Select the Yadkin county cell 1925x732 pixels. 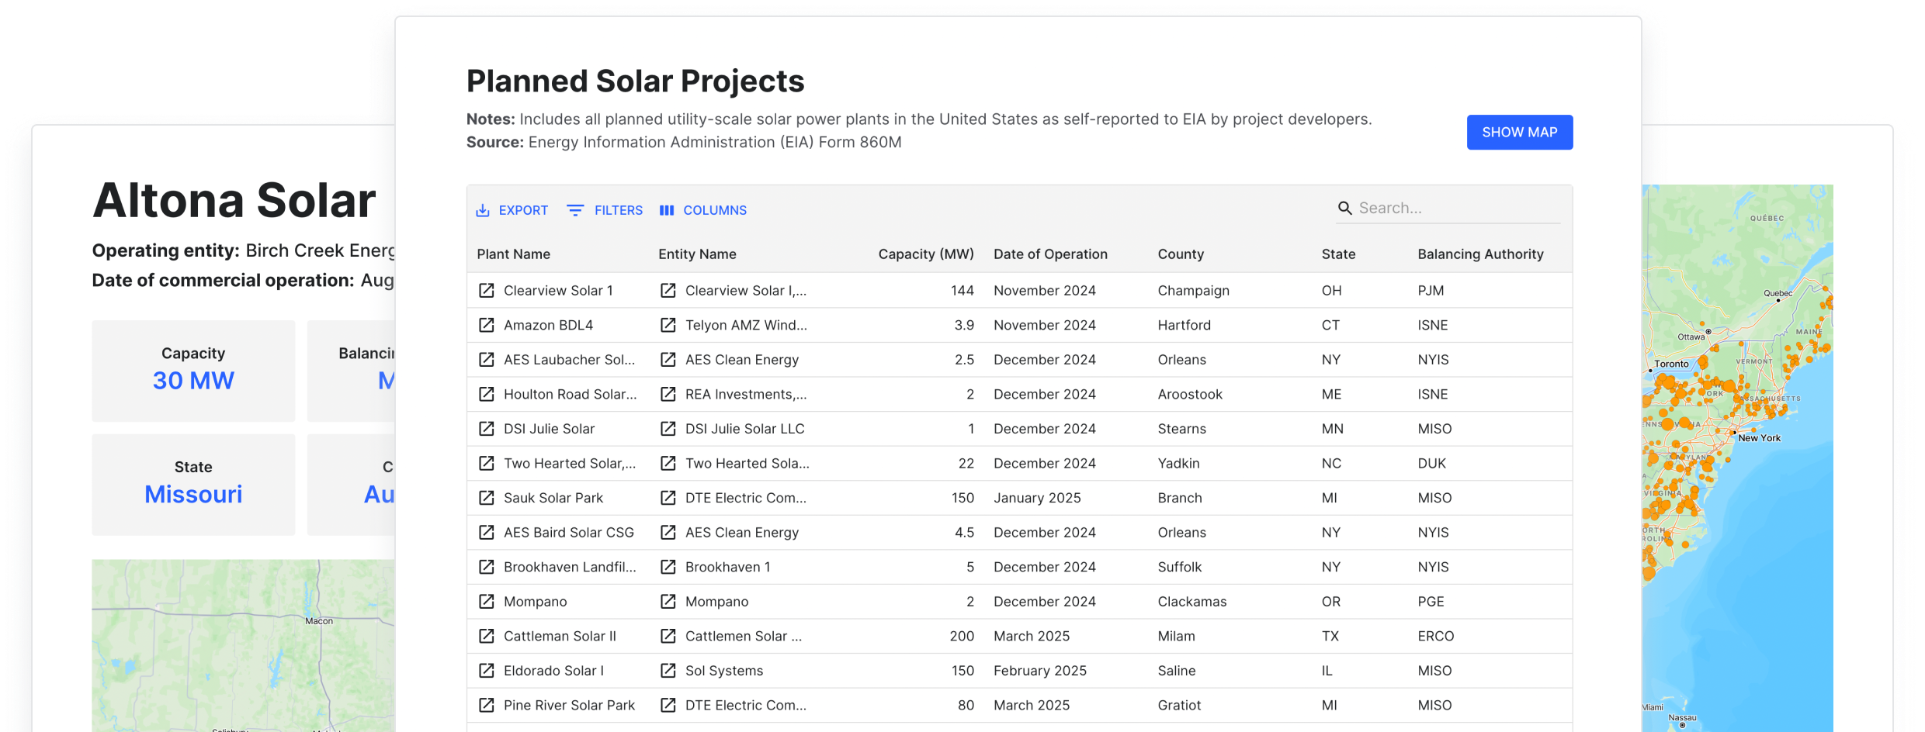[x=1178, y=463]
